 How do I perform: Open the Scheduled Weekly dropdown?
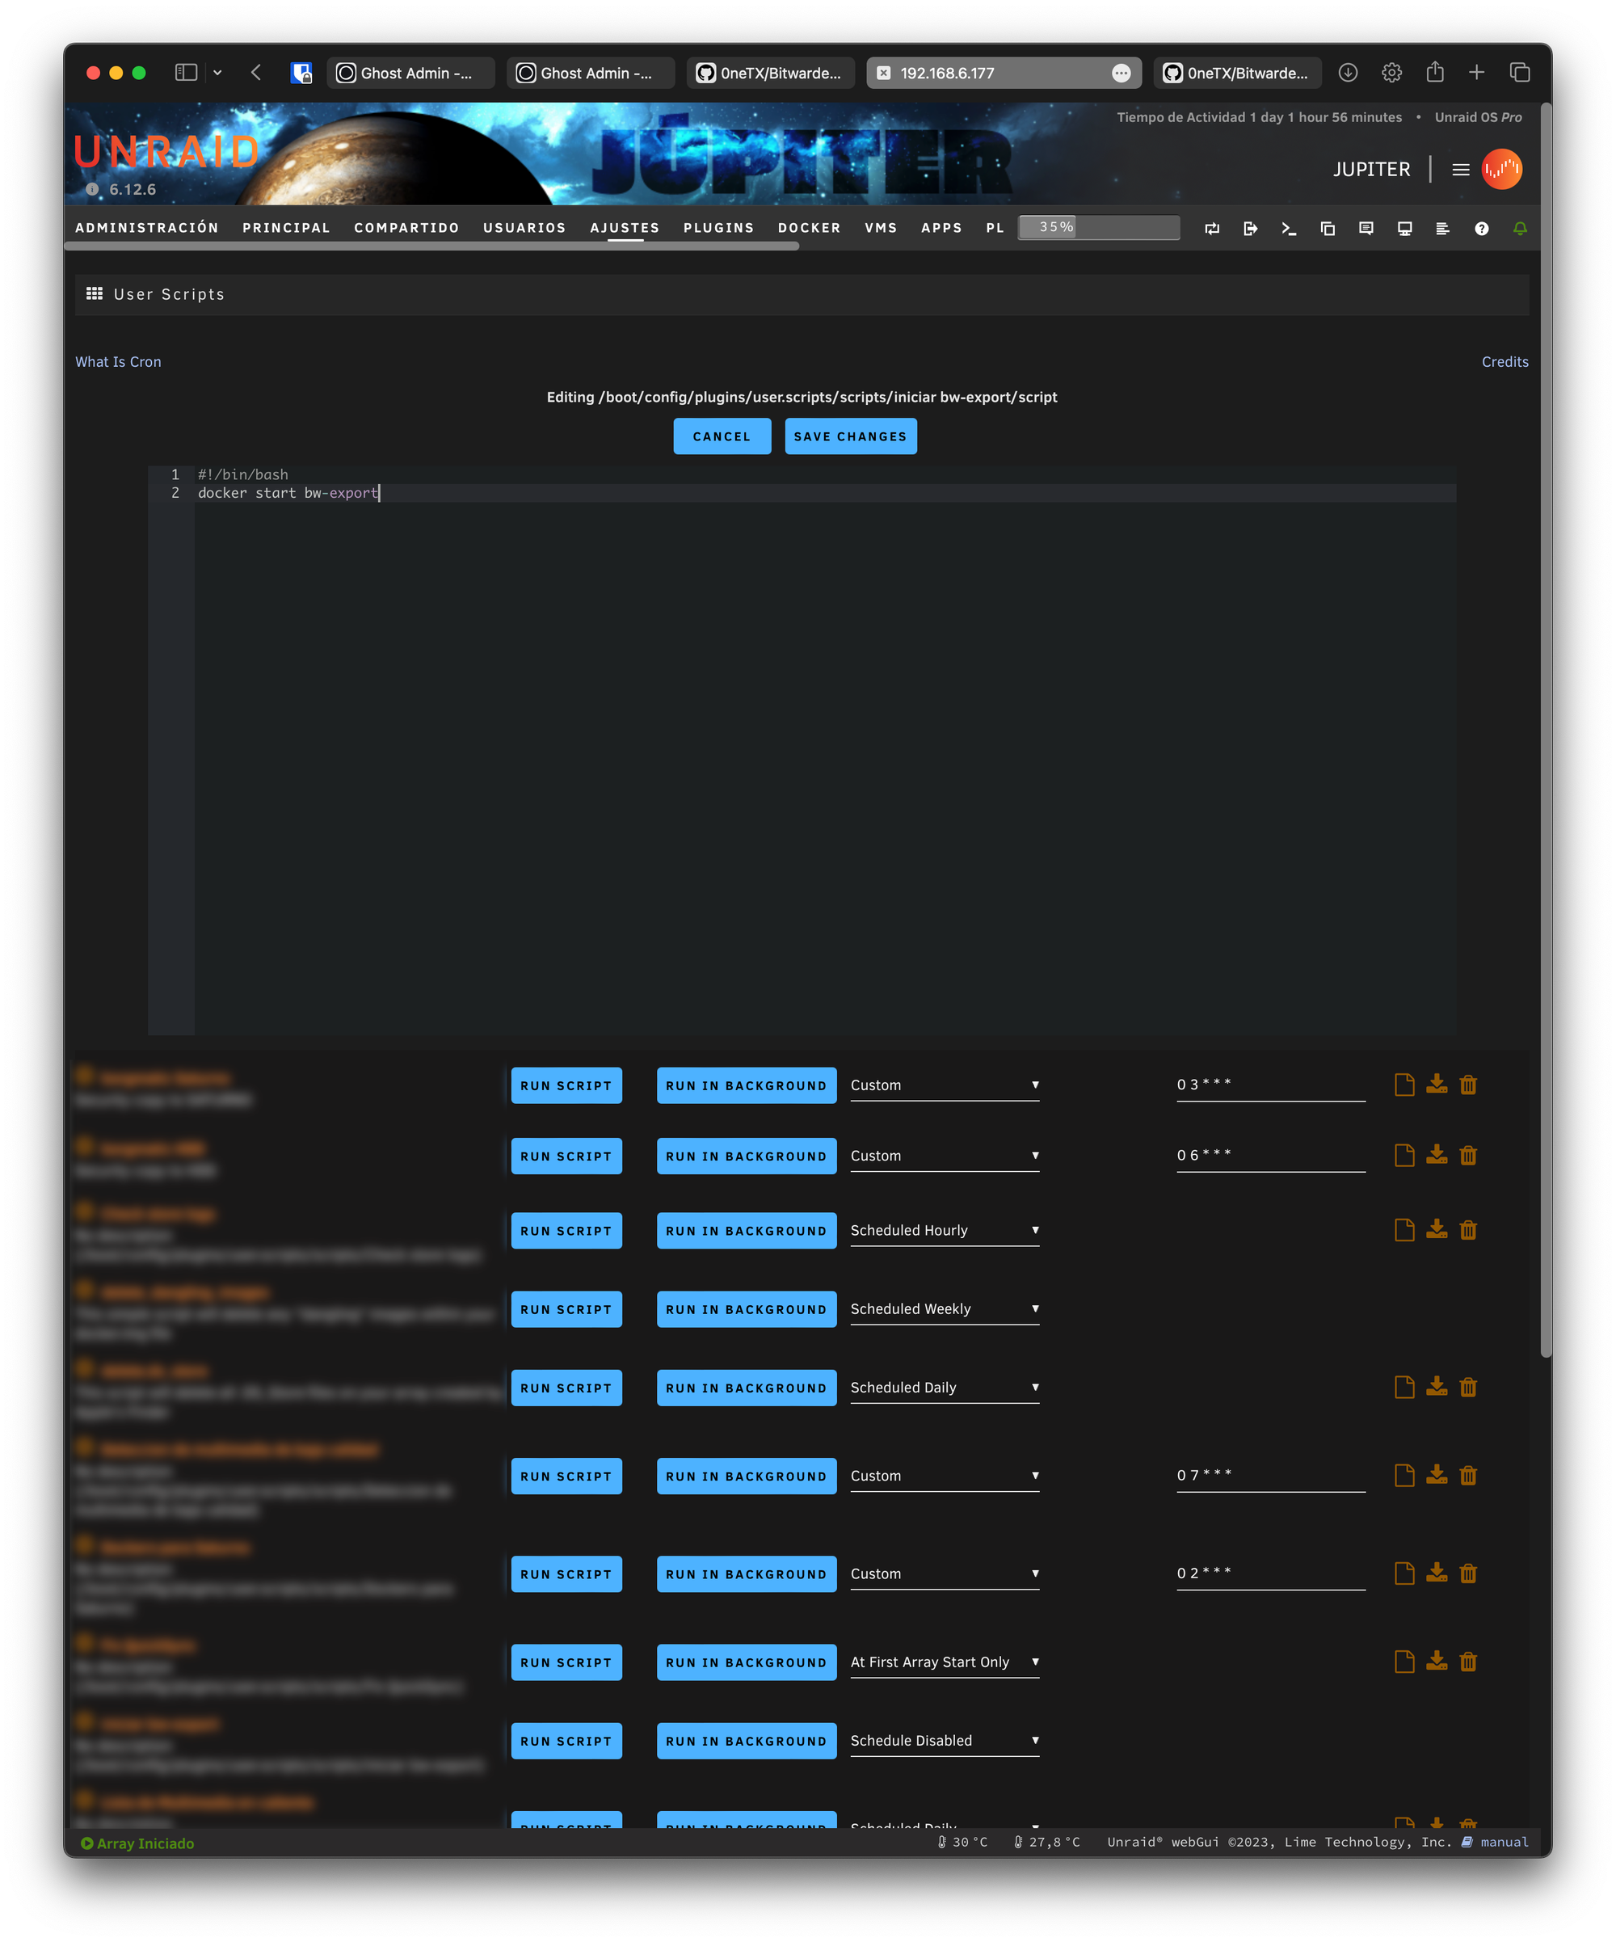945,1309
